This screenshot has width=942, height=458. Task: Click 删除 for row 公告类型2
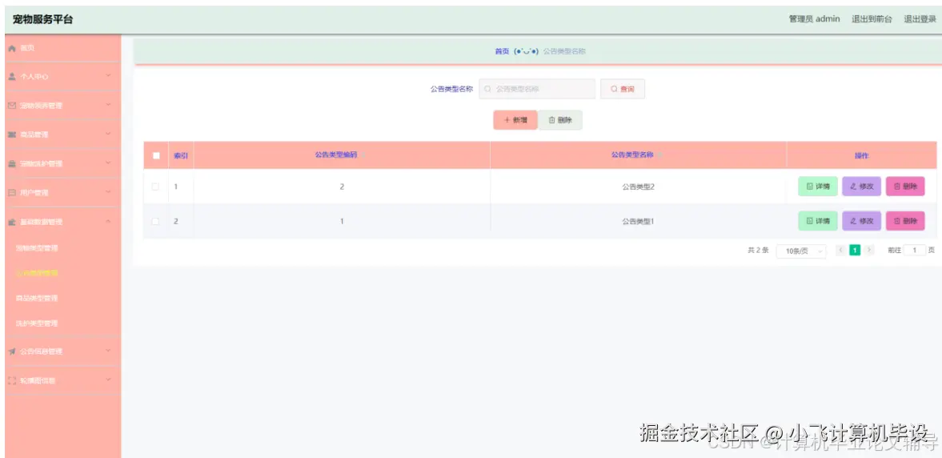(x=905, y=187)
